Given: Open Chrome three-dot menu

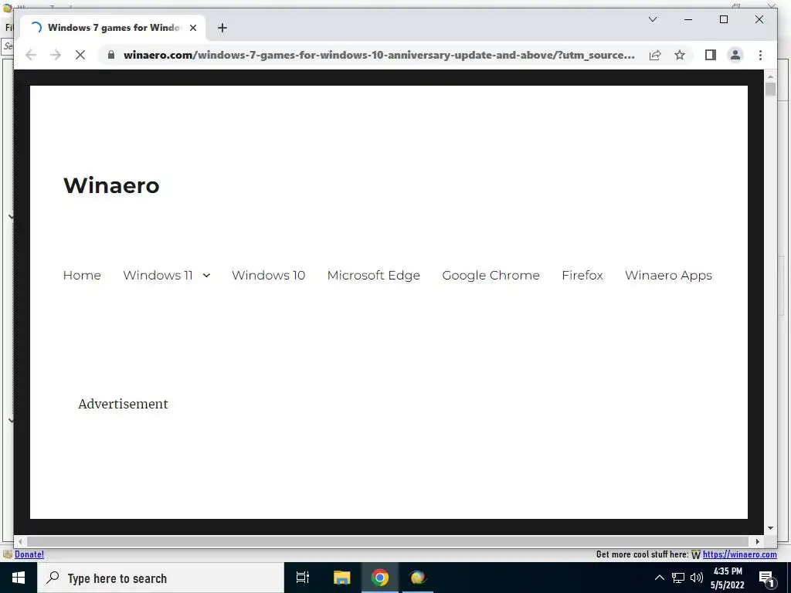Looking at the screenshot, I should click(760, 55).
